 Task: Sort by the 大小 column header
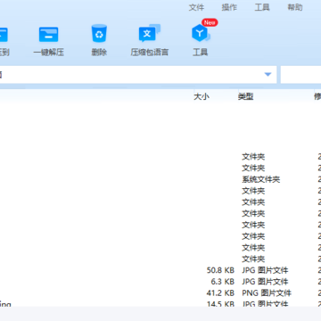(202, 96)
